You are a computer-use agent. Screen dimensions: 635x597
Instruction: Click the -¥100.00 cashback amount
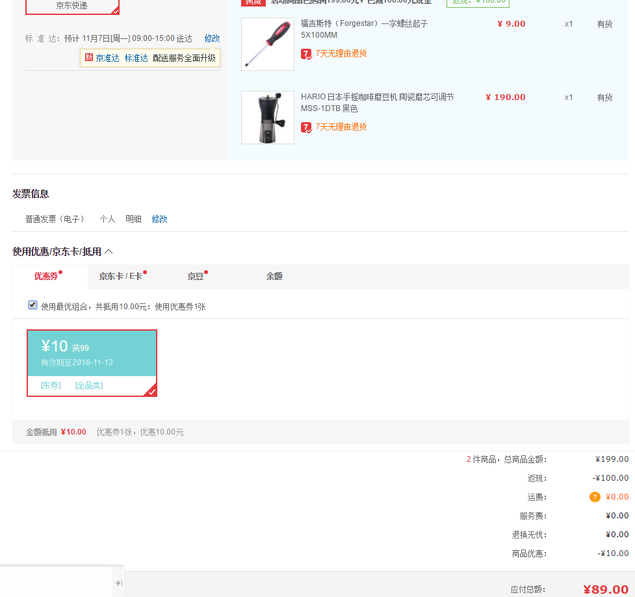(611, 478)
